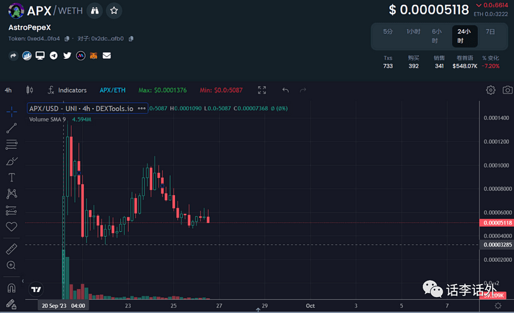Open the Indicators menu

[x=67, y=90]
